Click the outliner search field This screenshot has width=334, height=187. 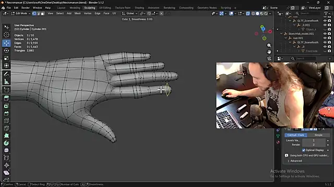(x=308, y=14)
